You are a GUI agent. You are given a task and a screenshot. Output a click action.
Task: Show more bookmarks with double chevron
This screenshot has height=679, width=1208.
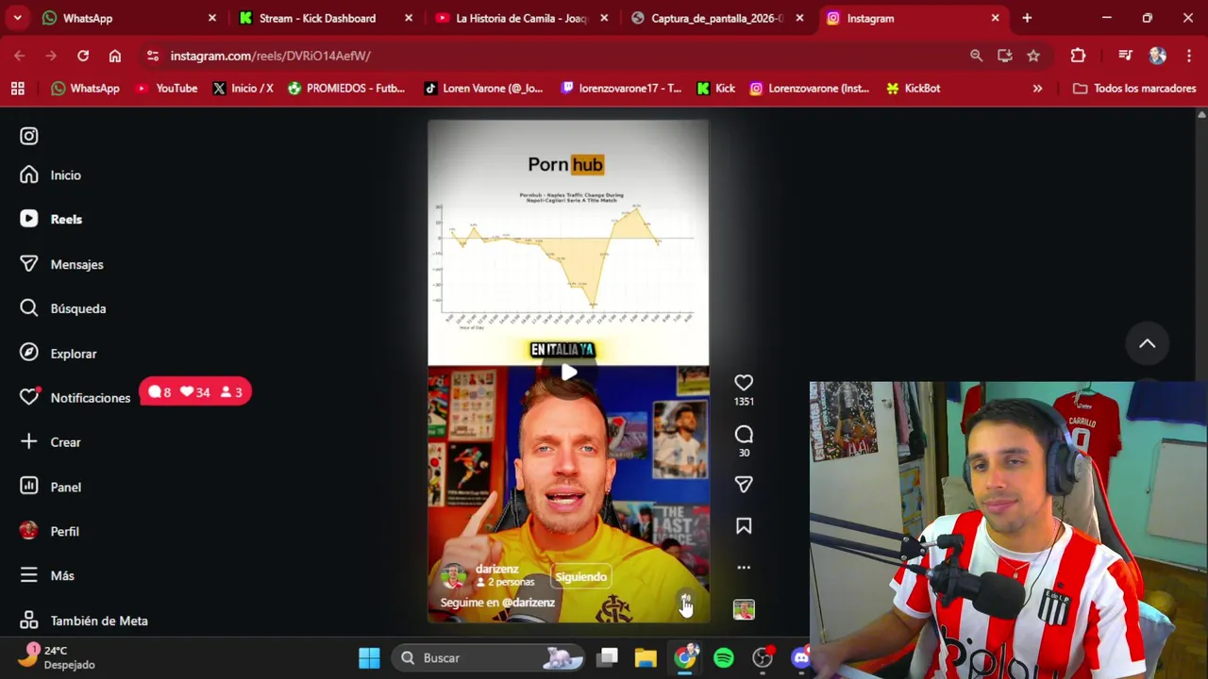coord(1037,89)
